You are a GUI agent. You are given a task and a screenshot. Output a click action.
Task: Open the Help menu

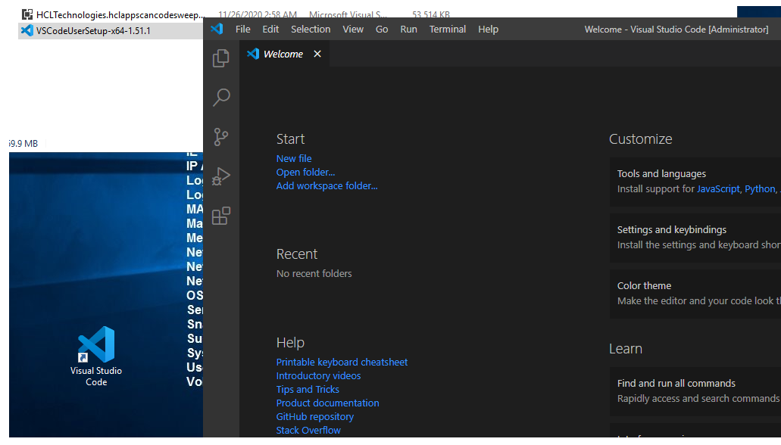(488, 29)
